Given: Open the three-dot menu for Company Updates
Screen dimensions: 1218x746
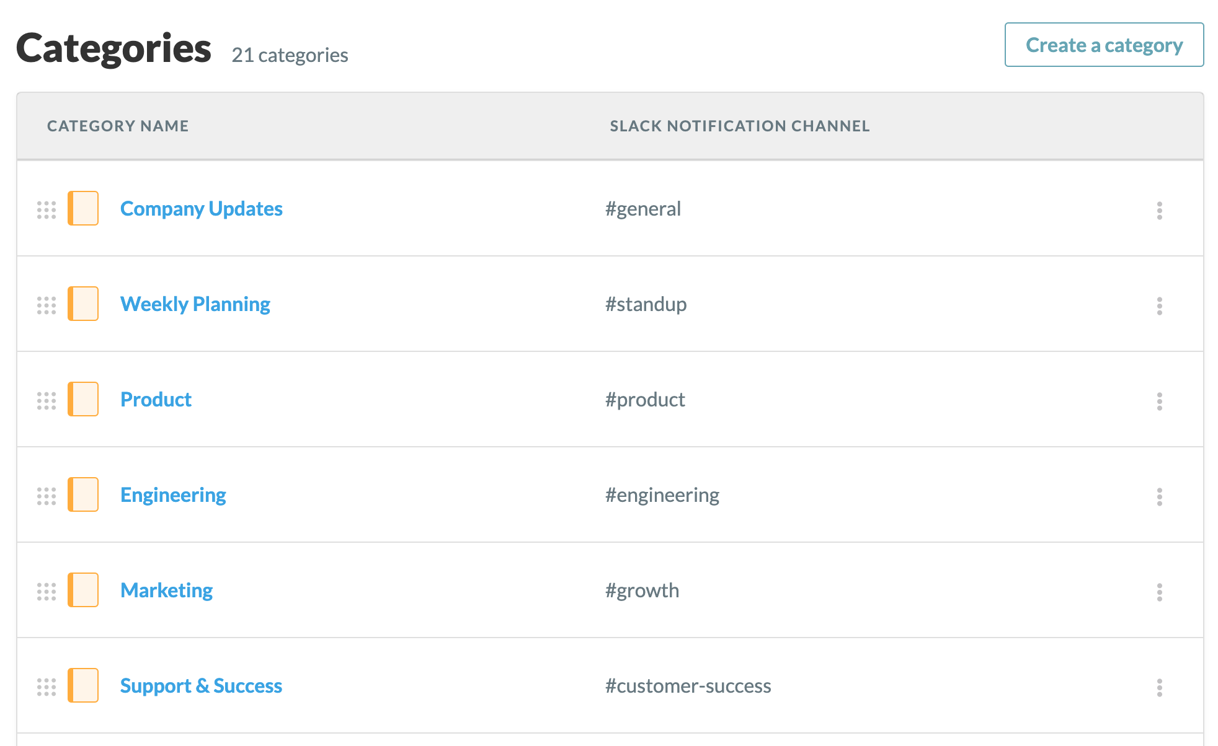Looking at the screenshot, I should pyautogui.click(x=1159, y=211).
